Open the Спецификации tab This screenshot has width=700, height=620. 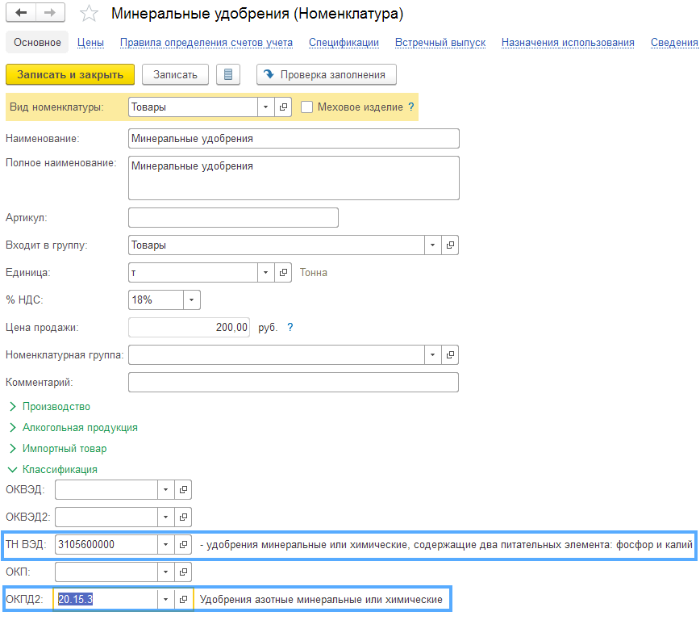click(x=344, y=43)
